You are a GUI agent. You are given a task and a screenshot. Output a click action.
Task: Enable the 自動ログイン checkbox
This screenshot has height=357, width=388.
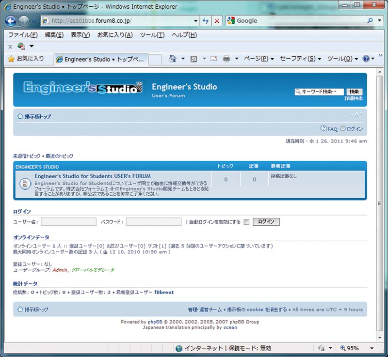[246, 222]
